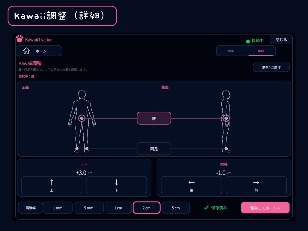Set adjustment step to 2 cm
Image resolution: width=308 pixels, height=231 pixels.
(146, 208)
